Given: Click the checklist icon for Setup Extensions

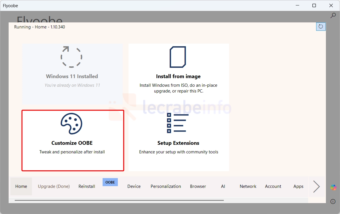Looking at the screenshot, I should (178, 123).
